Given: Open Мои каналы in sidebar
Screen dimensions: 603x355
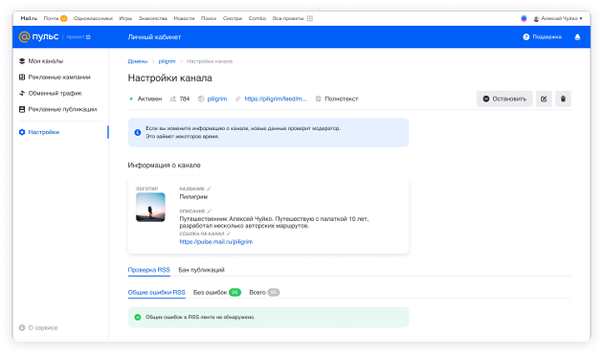Looking at the screenshot, I should 41,61.
